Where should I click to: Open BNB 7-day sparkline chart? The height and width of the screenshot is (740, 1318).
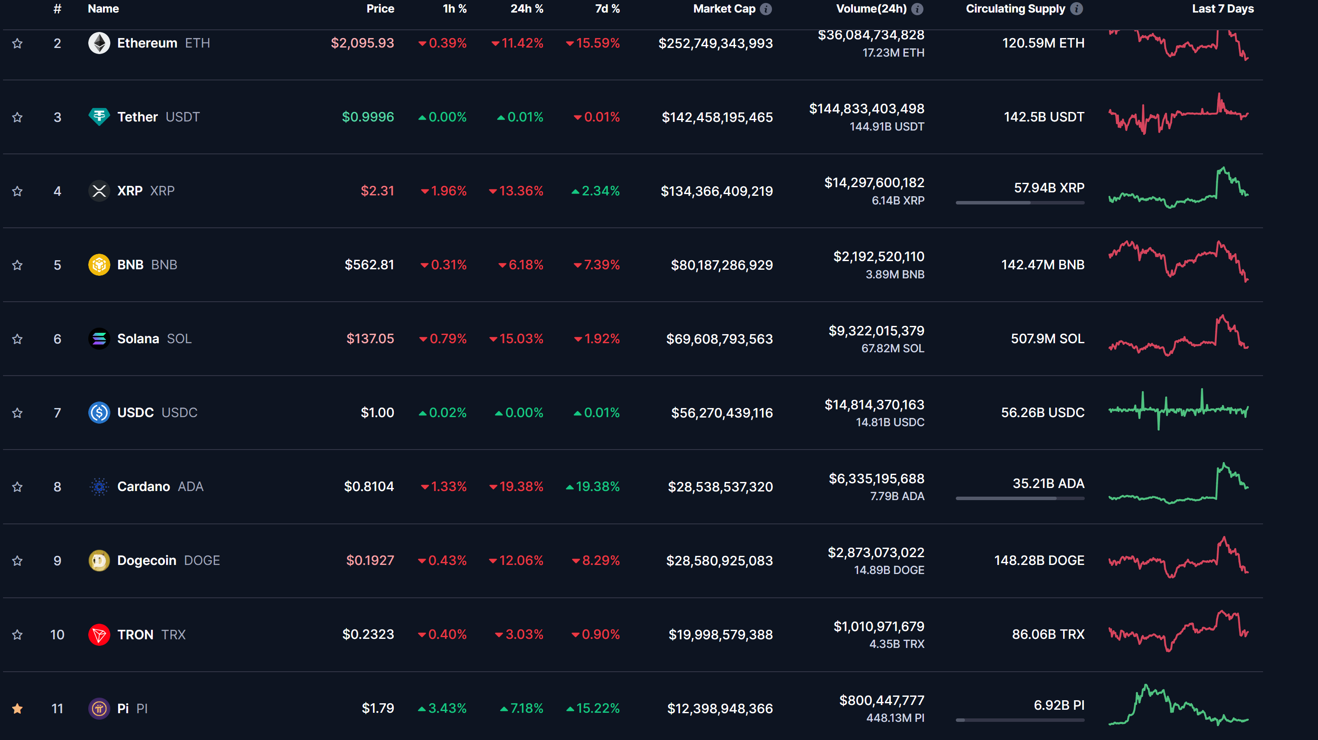[1178, 261]
